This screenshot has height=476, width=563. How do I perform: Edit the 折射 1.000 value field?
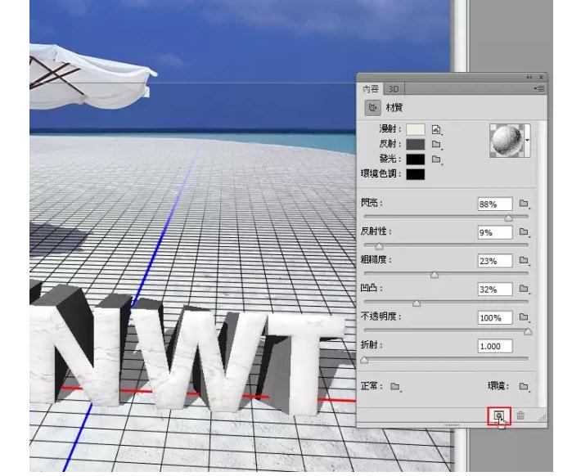(x=495, y=346)
